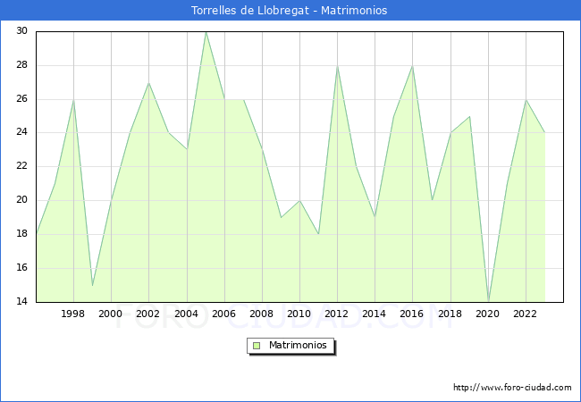Select the 2006 x-axis label
Screen dimensions: 581x402
coord(223,314)
